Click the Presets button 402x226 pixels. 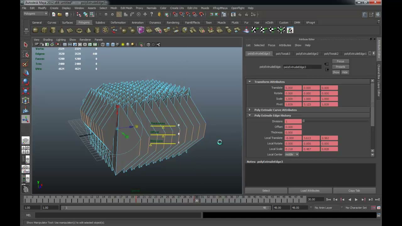pos(340,67)
